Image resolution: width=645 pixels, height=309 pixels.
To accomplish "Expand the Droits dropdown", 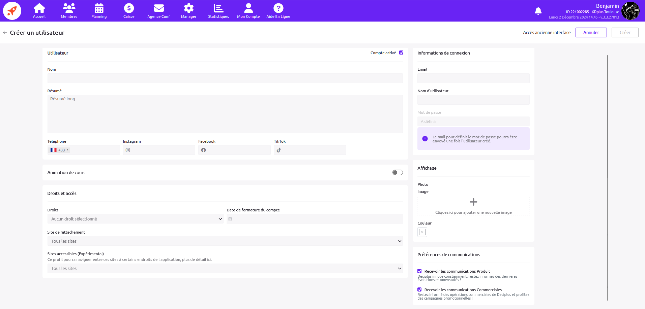I will [x=135, y=219].
